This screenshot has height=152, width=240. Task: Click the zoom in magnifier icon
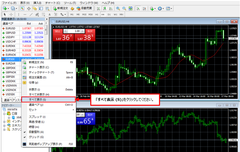[118, 8]
